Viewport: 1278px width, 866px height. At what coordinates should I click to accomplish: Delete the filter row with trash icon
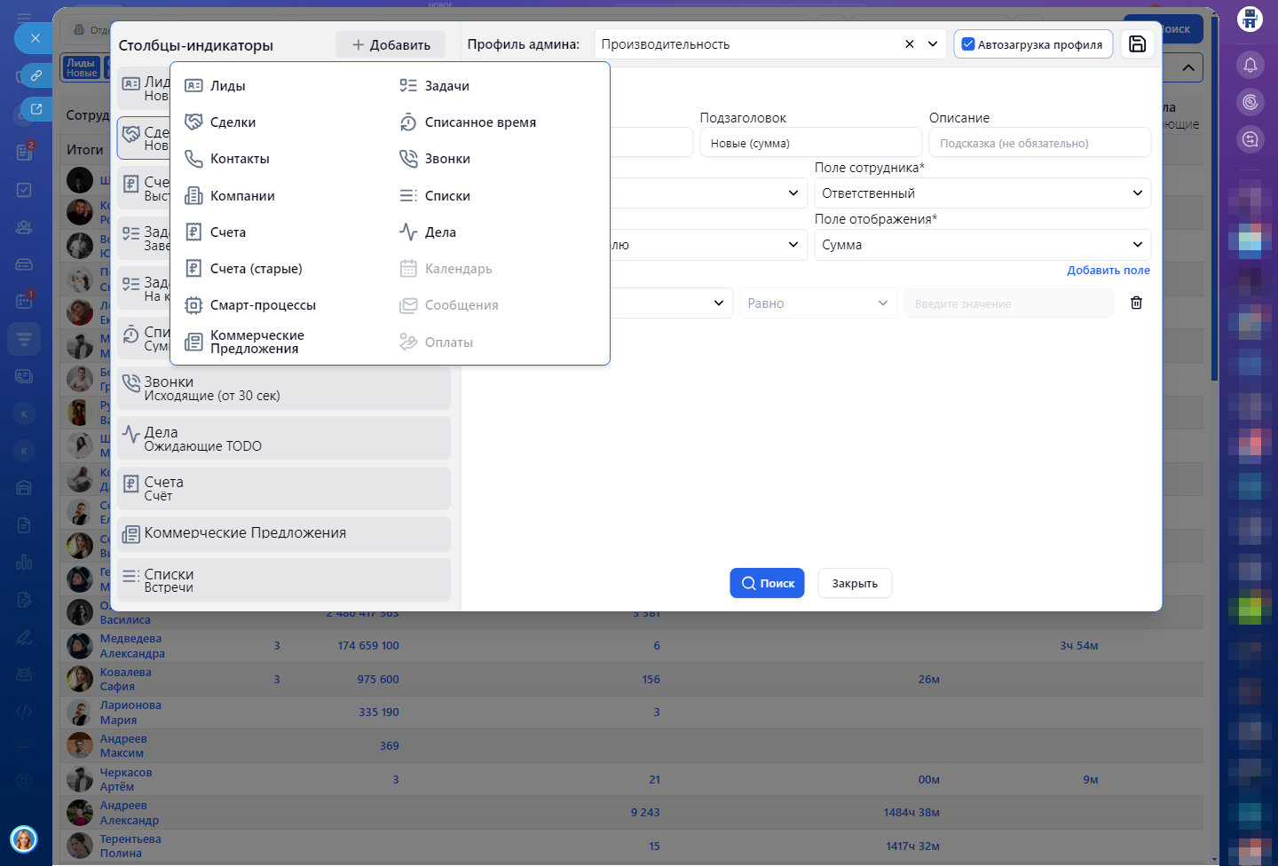[x=1136, y=303]
